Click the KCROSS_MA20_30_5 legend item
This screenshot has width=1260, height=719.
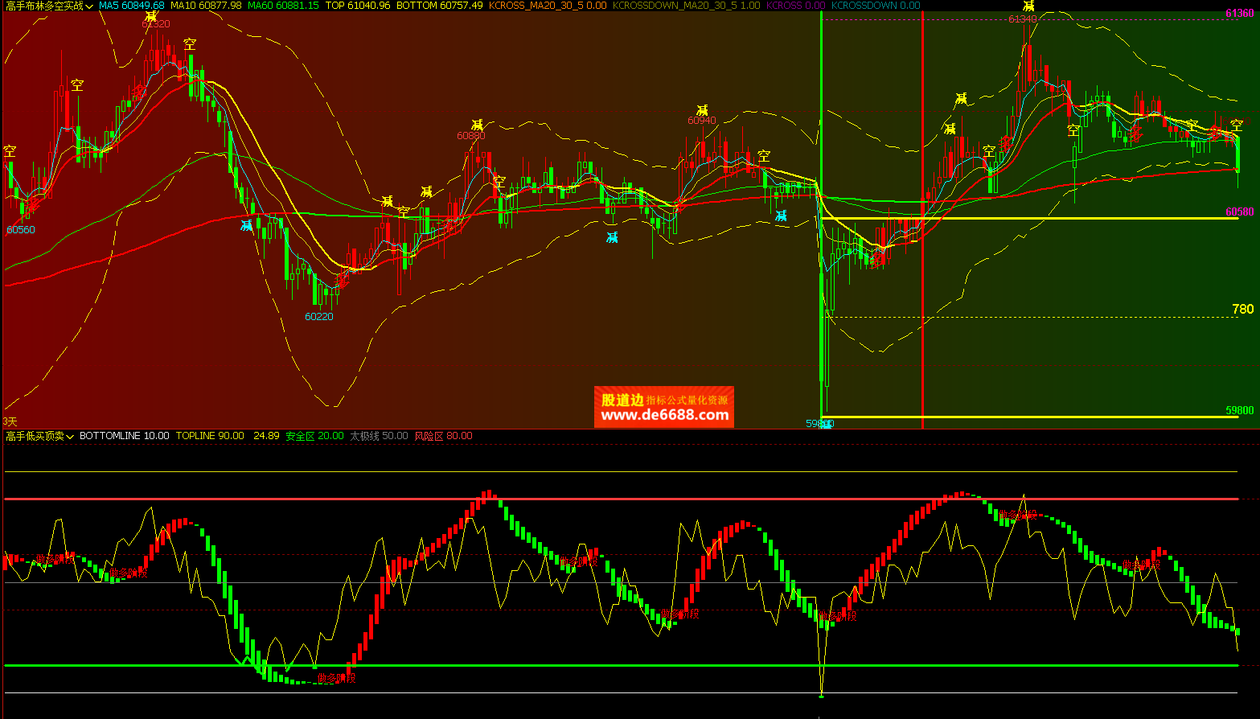548,6
